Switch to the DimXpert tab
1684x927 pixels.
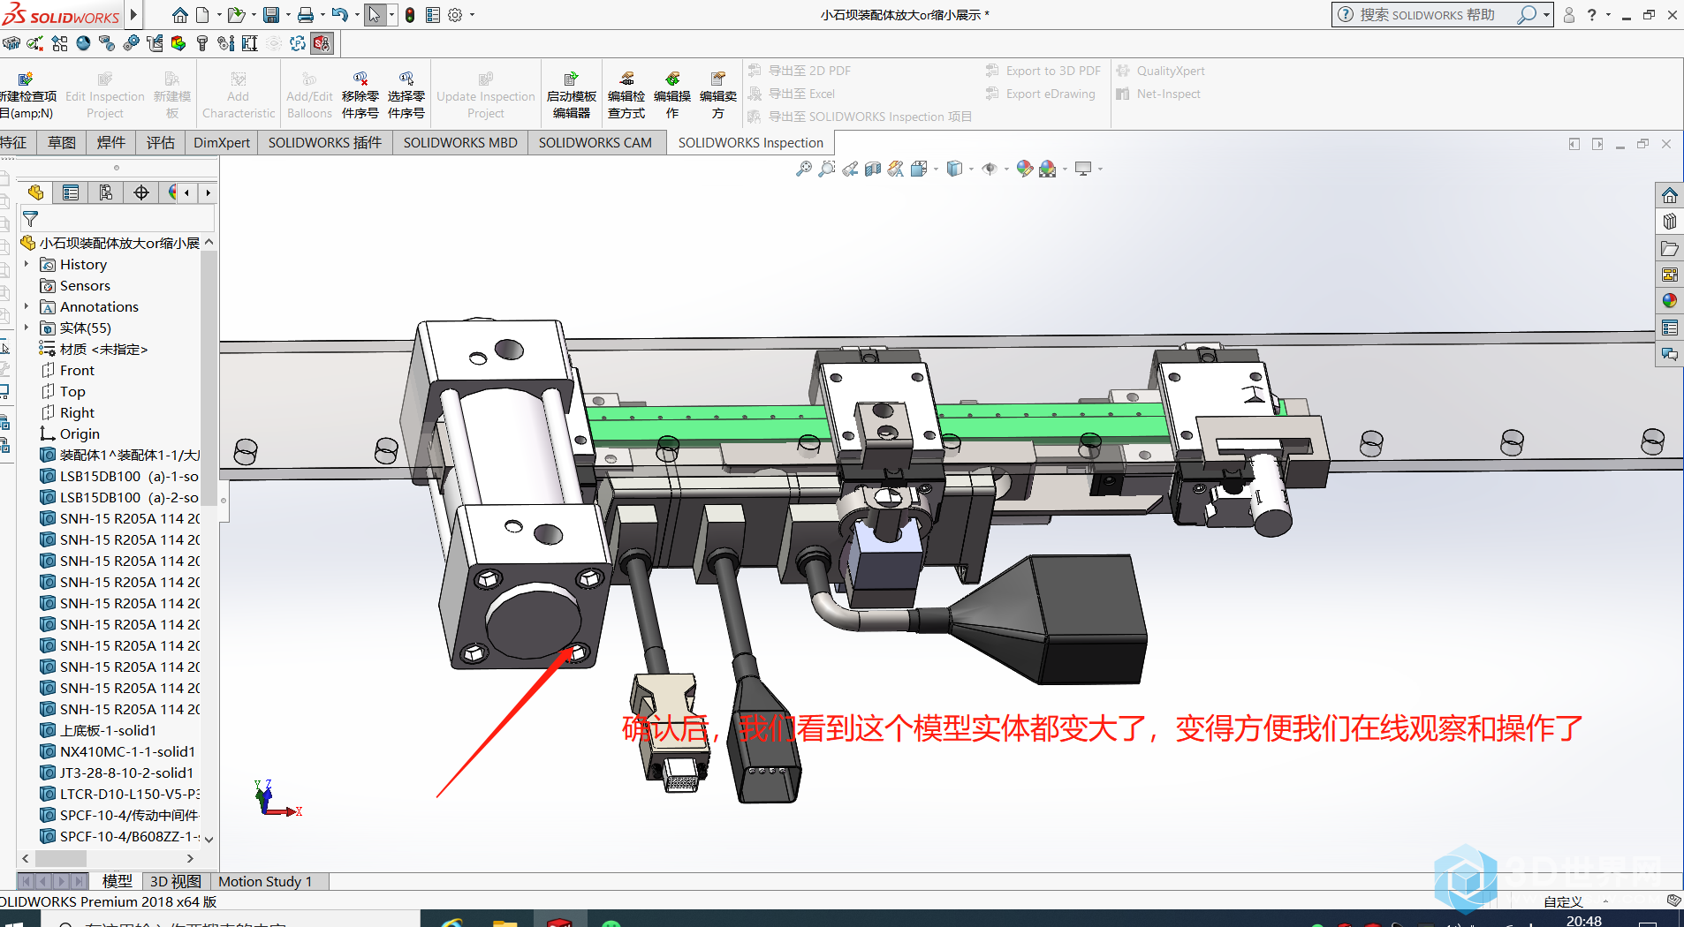coord(222,142)
